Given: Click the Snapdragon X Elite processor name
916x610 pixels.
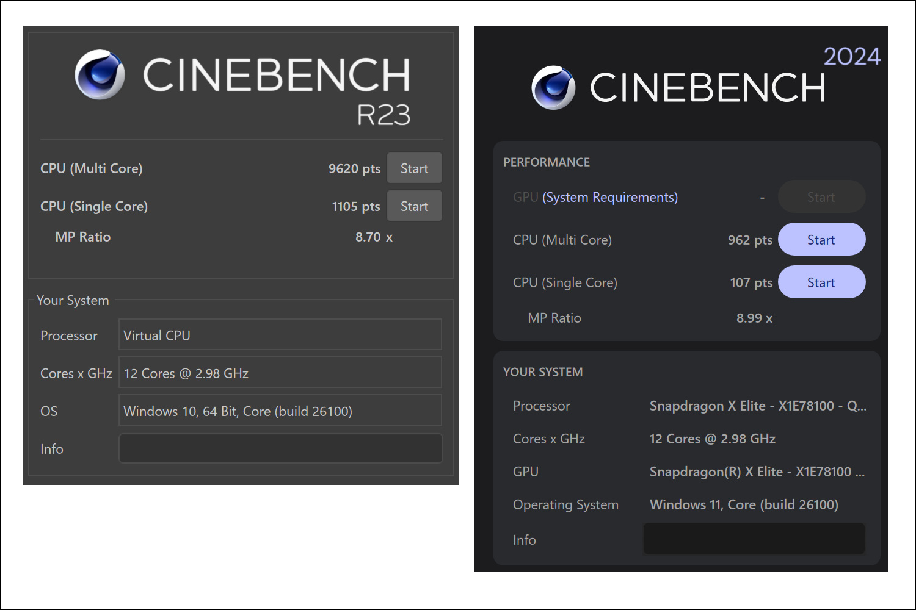Looking at the screenshot, I should tap(758, 406).
